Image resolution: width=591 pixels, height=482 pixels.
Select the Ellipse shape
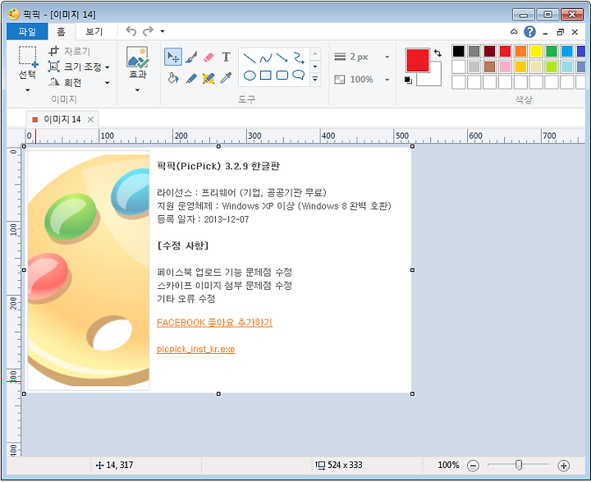(250, 76)
